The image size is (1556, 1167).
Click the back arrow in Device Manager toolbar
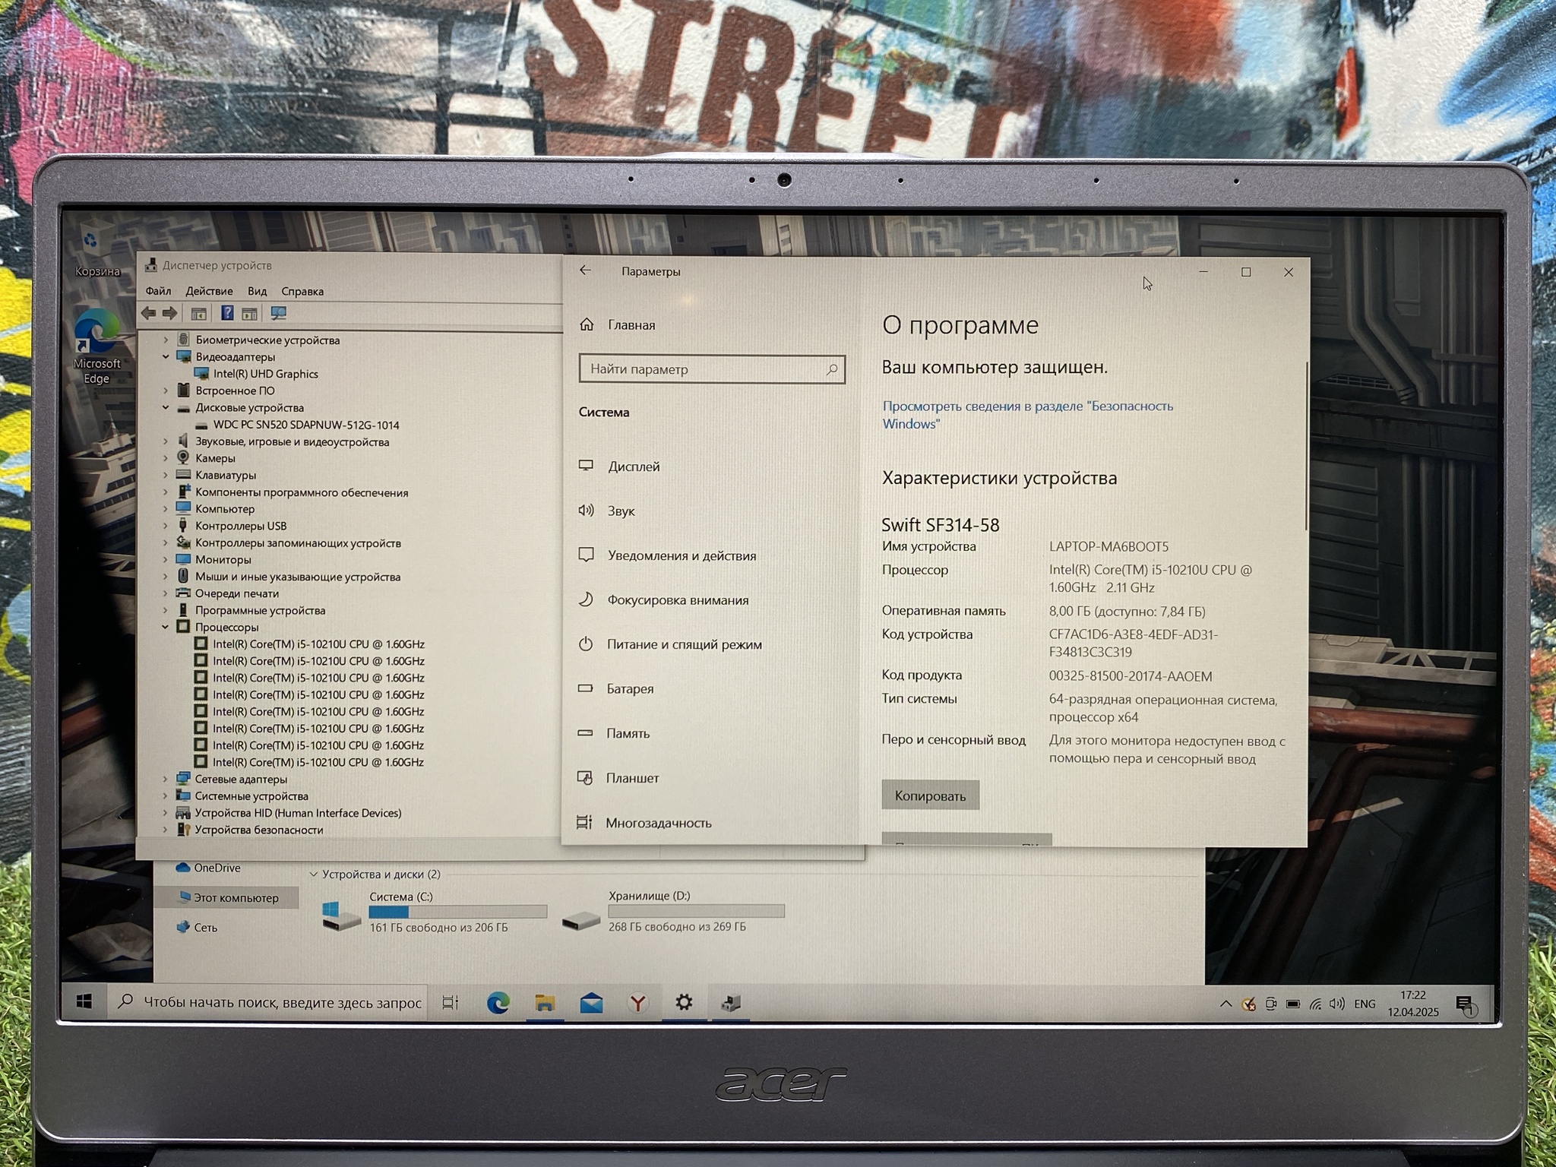[149, 313]
